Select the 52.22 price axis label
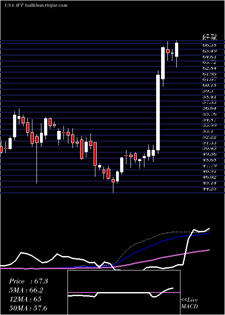 [x=209, y=137]
